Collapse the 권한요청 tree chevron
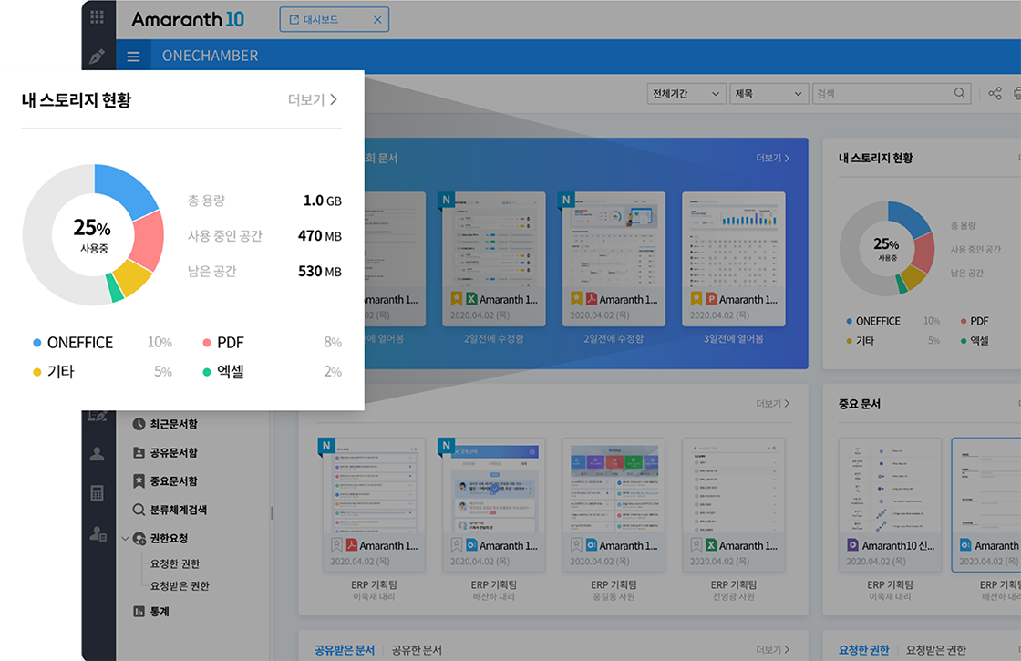Image resolution: width=1021 pixels, height=661 pixels. (126, 539)
